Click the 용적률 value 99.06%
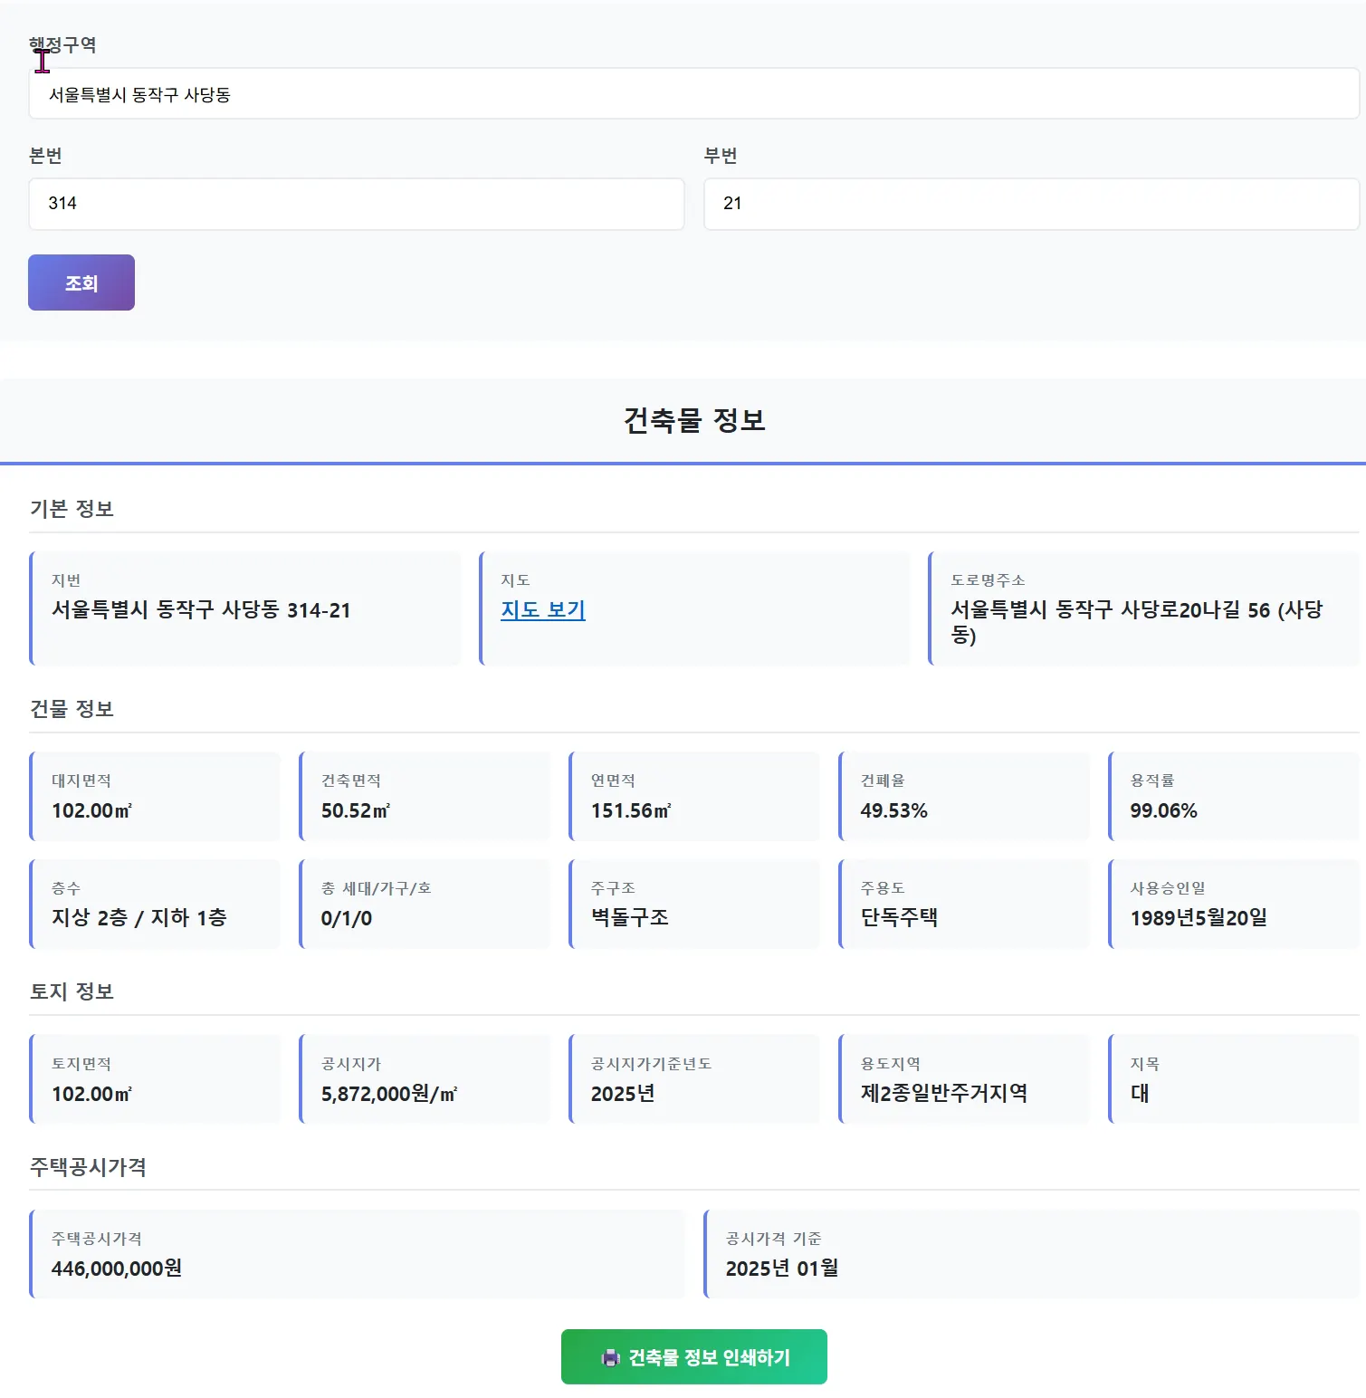 (x=1164, y=810)
